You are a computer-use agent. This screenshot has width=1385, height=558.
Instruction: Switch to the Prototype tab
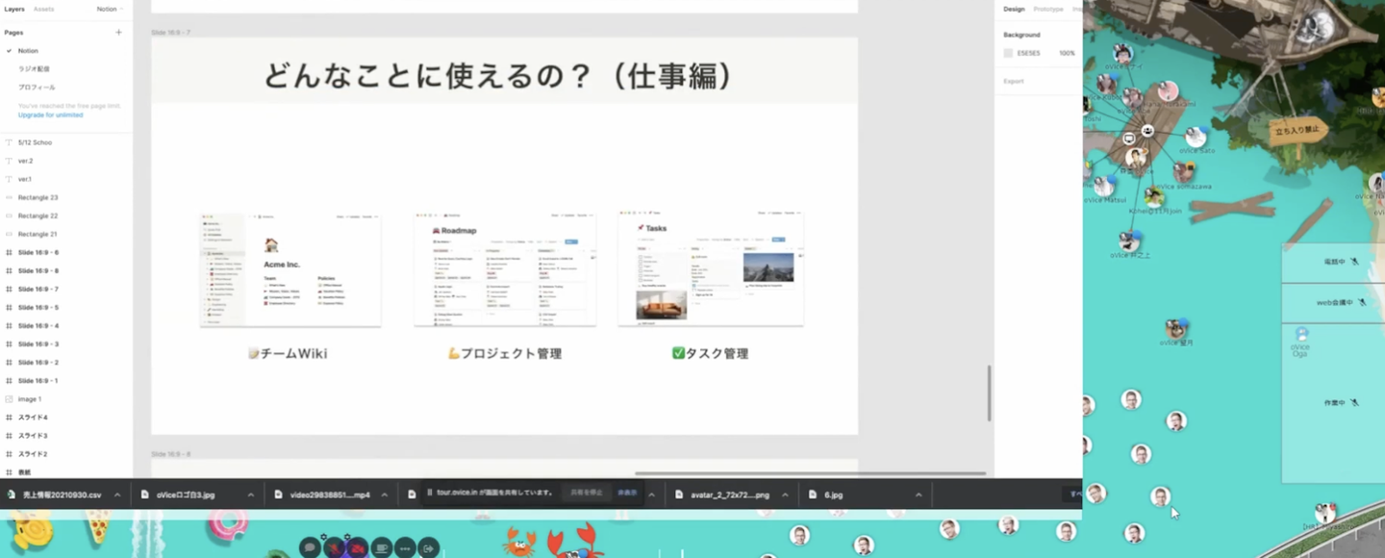point(1047,9)
